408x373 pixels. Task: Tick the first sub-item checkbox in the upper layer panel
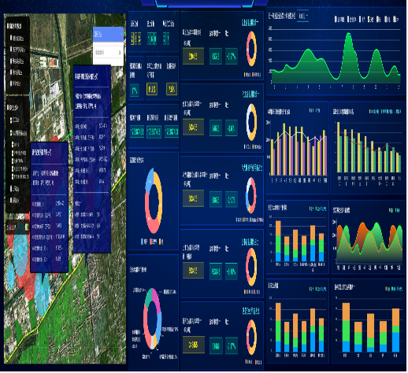(x=12, y=39)
